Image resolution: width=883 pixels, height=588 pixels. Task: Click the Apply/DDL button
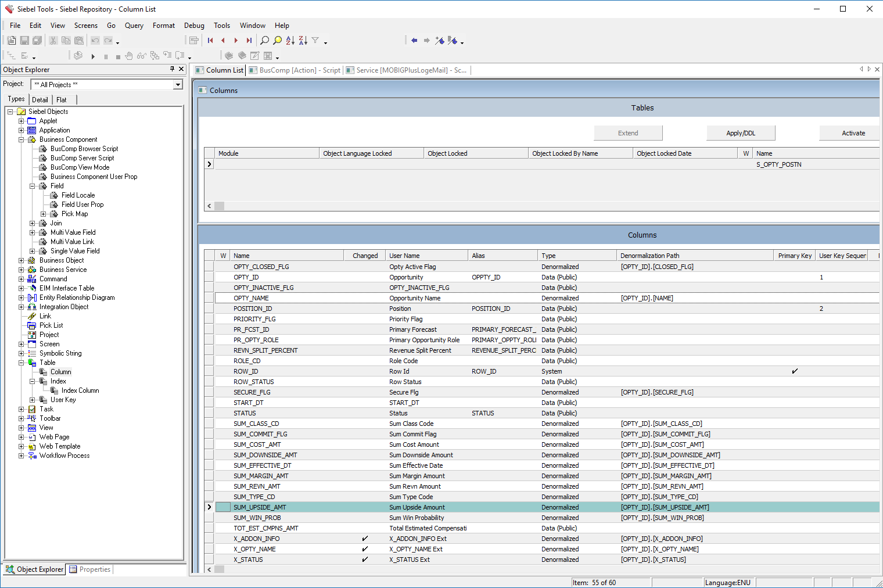coord(741,133)
